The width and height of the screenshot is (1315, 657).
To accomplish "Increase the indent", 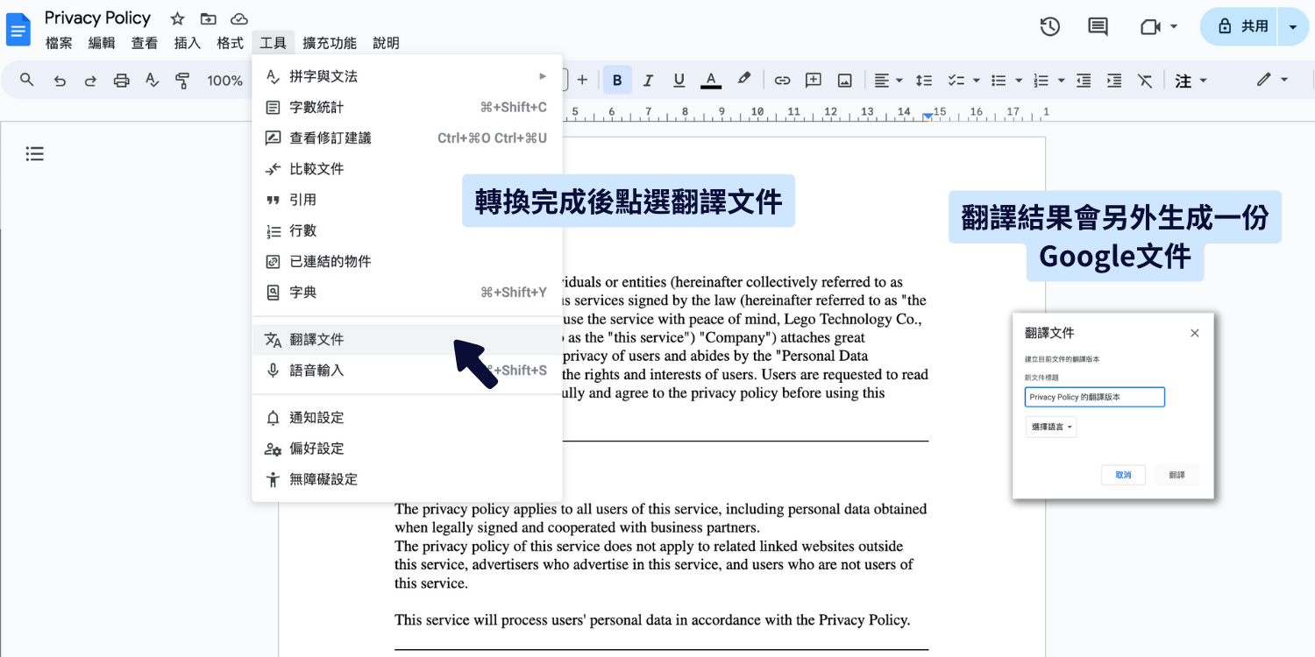I will coord(1114,81).
